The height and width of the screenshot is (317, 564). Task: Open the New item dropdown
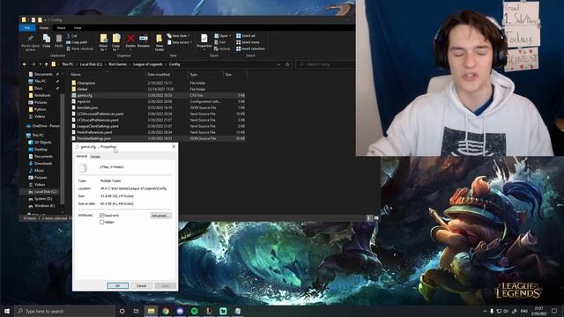[178, 36]
